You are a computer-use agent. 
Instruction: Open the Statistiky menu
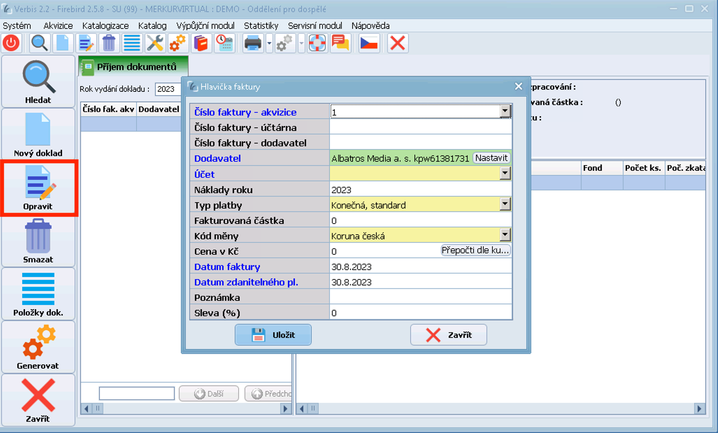[x=261, y=26]
